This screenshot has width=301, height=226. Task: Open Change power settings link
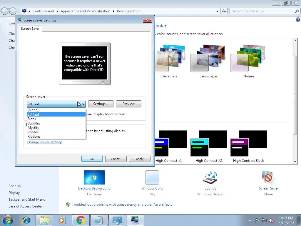coord(45,142)
